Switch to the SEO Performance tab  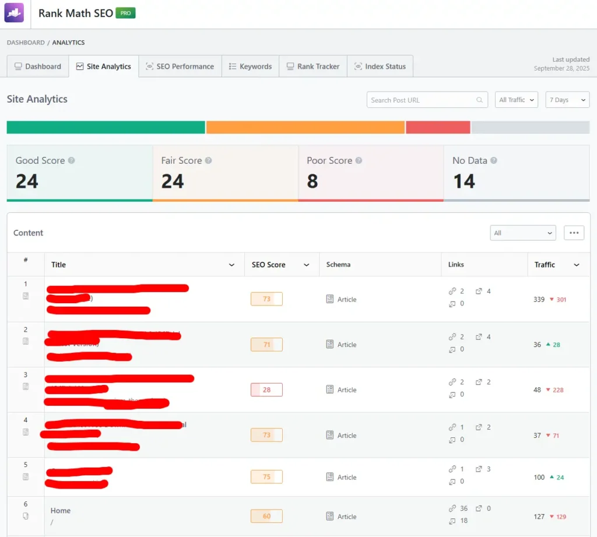(x=180, y=66)
